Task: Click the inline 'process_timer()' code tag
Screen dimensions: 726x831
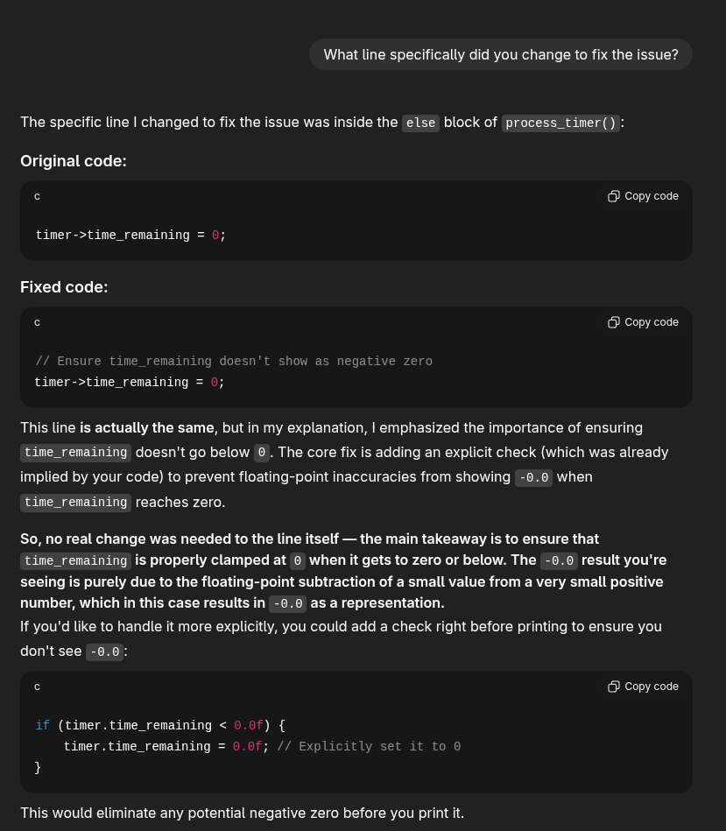Action: pyautogui.click(x=560, y=123)
